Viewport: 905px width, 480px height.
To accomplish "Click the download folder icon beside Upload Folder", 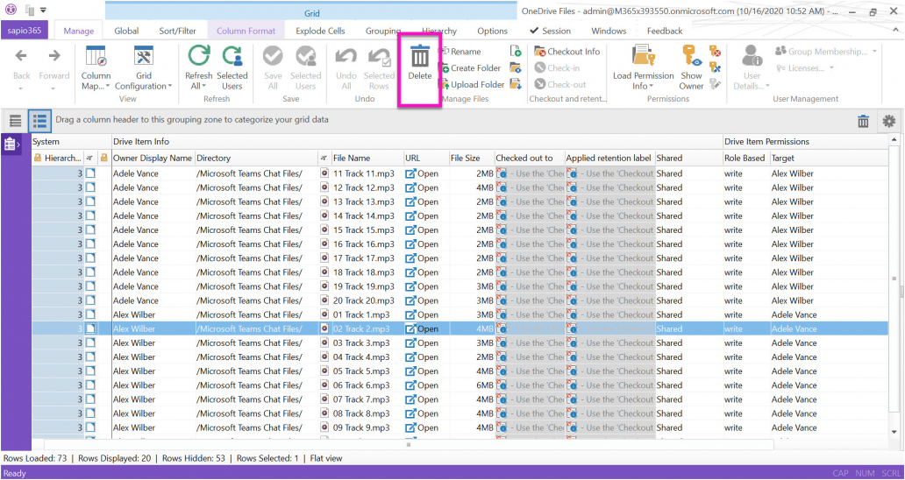I will click(516, 84).
